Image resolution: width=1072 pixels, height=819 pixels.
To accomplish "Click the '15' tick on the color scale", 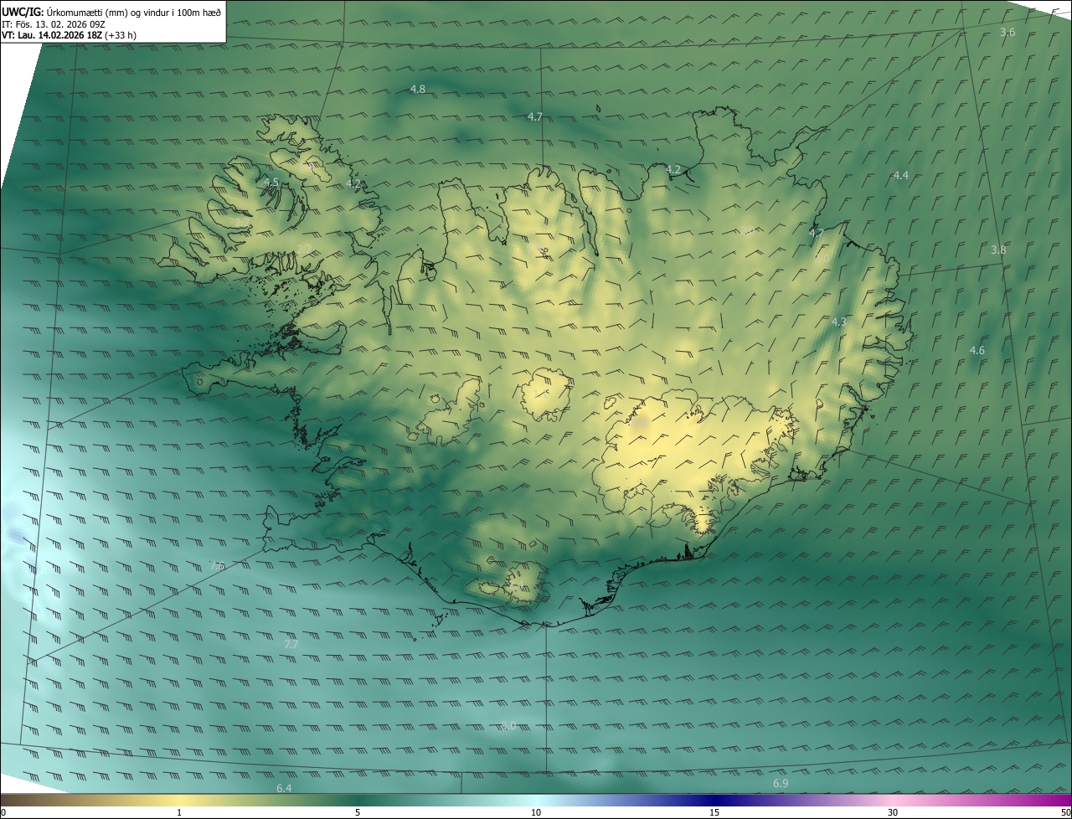I will (714, 812).
